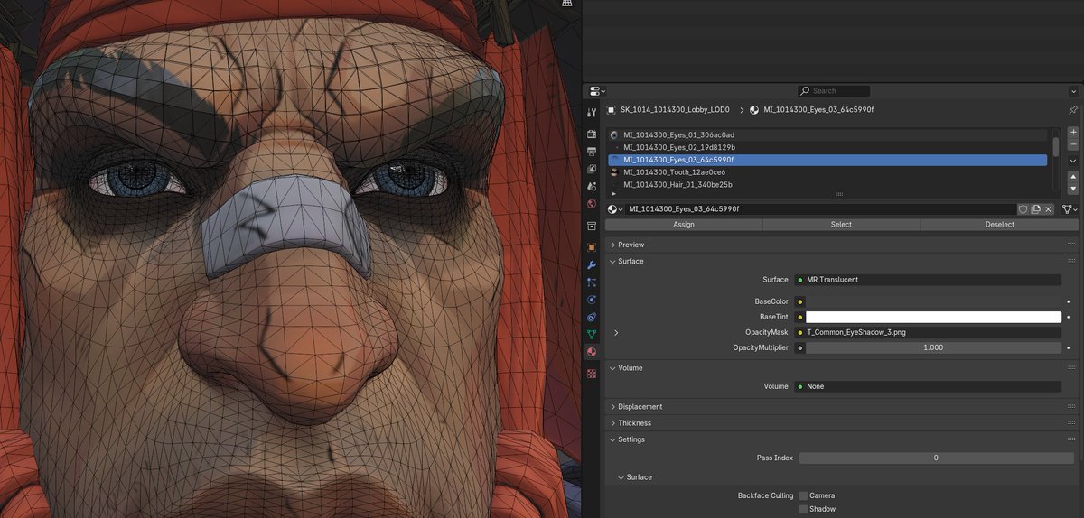Open the Scene properties tab

click(592, 187)
